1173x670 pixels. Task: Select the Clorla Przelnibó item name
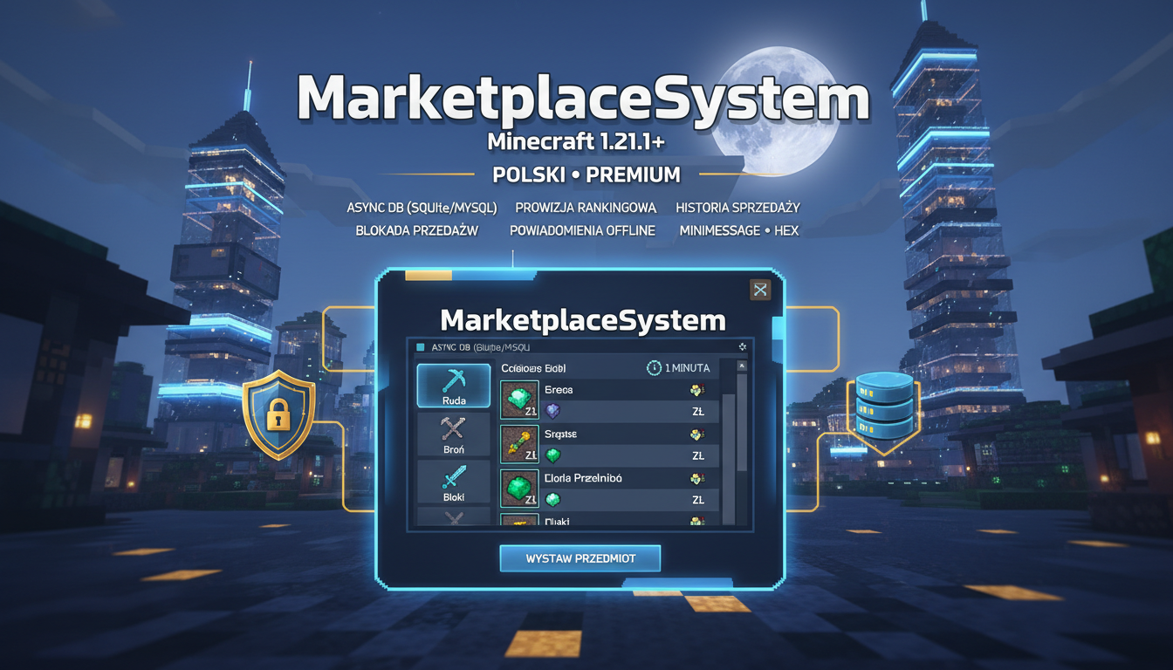click(583, 479)
